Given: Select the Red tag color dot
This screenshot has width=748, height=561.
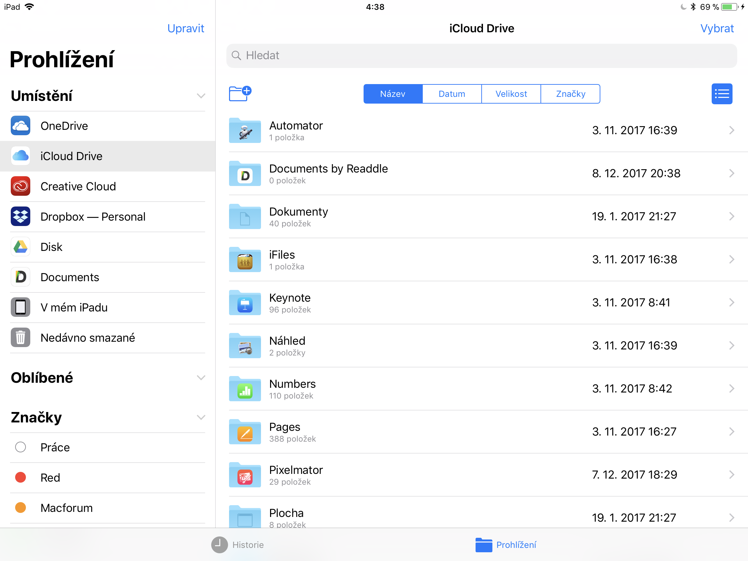Looking at the screenshot, I should (20, 477).
